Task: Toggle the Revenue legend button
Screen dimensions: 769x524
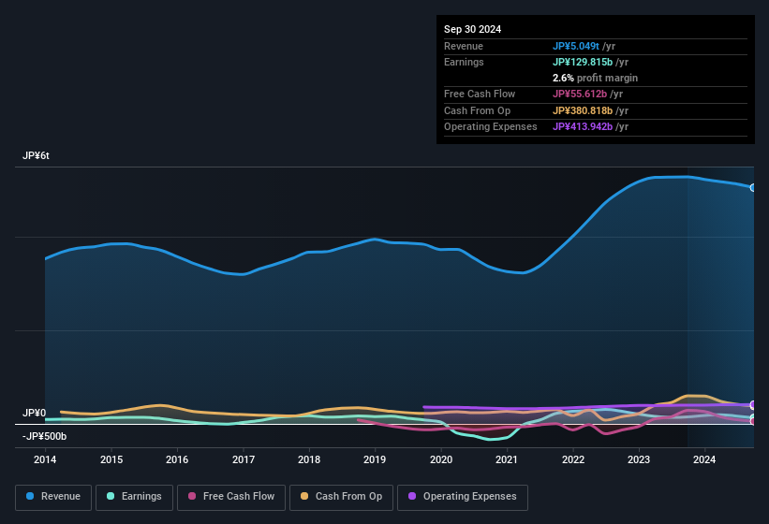Action: pyautogui.click(x=53, y=497)
